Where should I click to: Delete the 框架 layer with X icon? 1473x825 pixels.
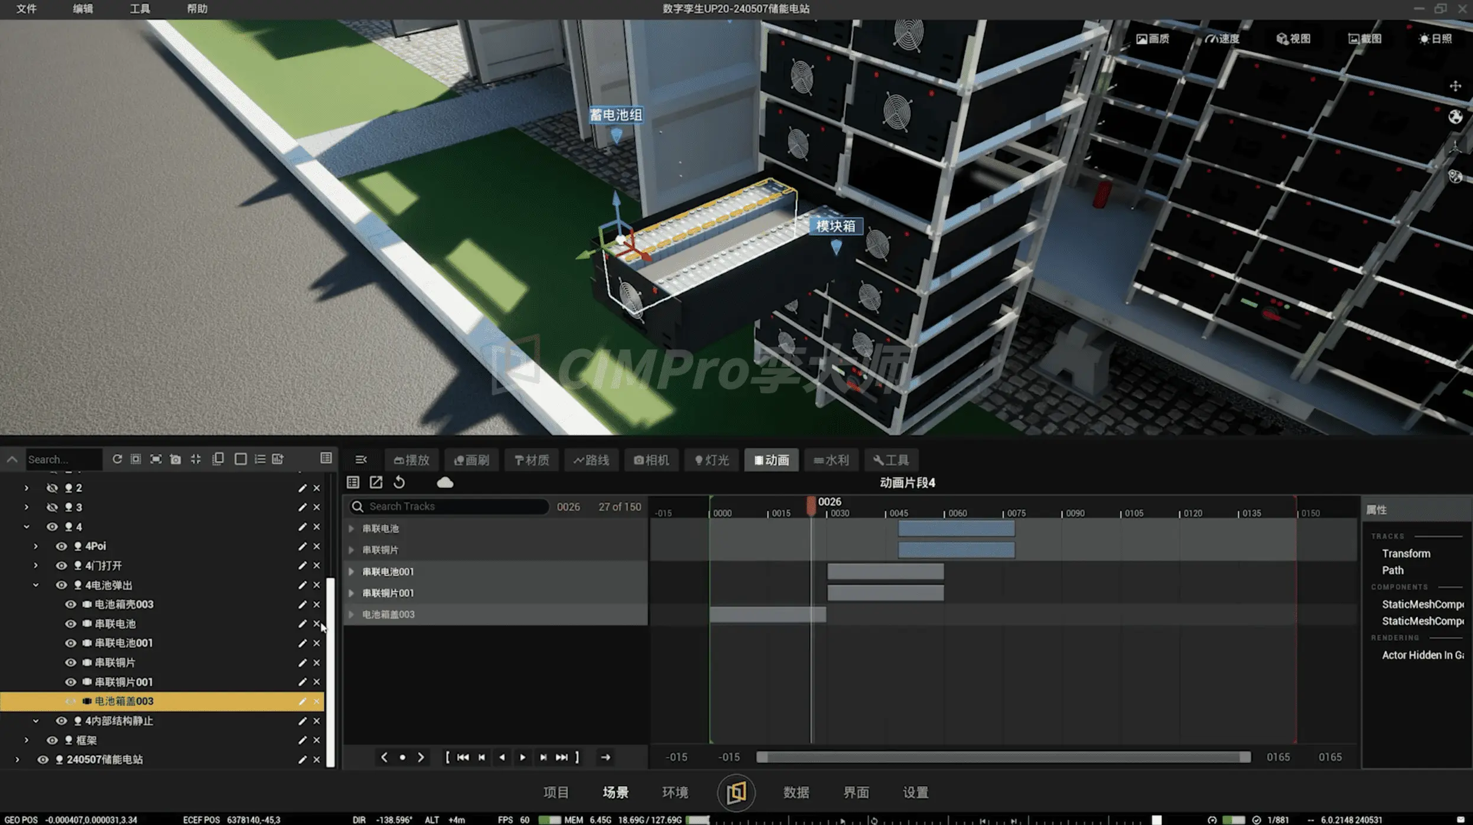coord(317,740)
